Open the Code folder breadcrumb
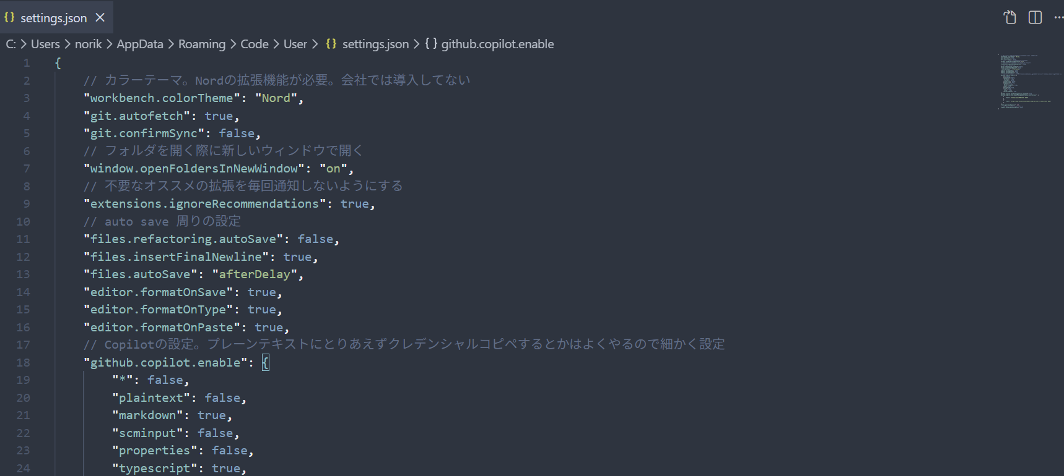 [254, 44]
